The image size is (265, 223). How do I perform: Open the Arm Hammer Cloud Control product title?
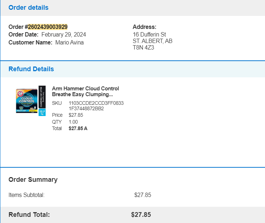85,91
